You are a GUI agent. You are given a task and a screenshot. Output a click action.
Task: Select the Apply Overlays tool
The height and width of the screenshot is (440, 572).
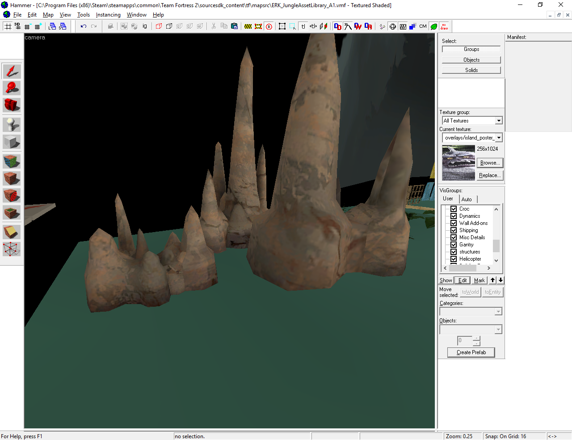(x=12, y=212)
